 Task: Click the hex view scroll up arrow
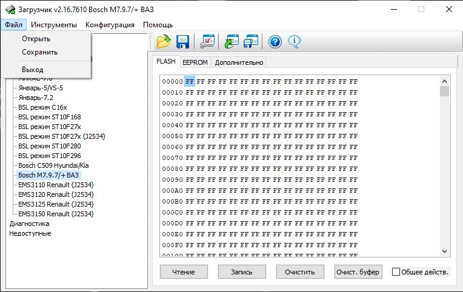click(444, 81)
